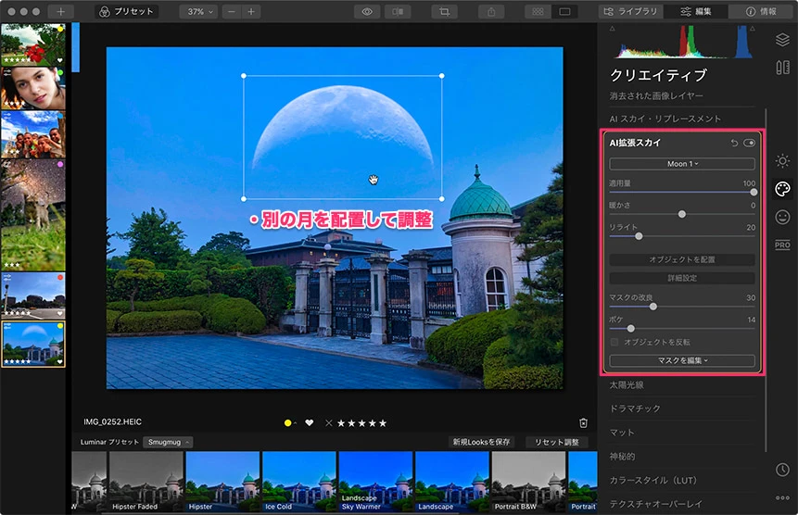Viewport: 798px width, 515px height.
Task: Open the layers icon in side rail
Action: [x=782, y=39]
